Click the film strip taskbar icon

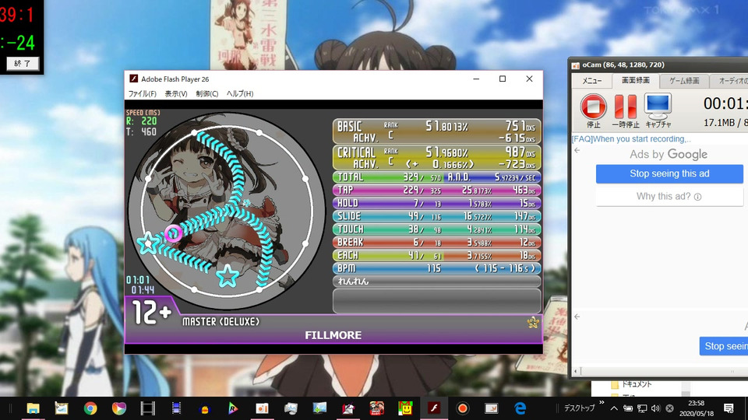148,408
